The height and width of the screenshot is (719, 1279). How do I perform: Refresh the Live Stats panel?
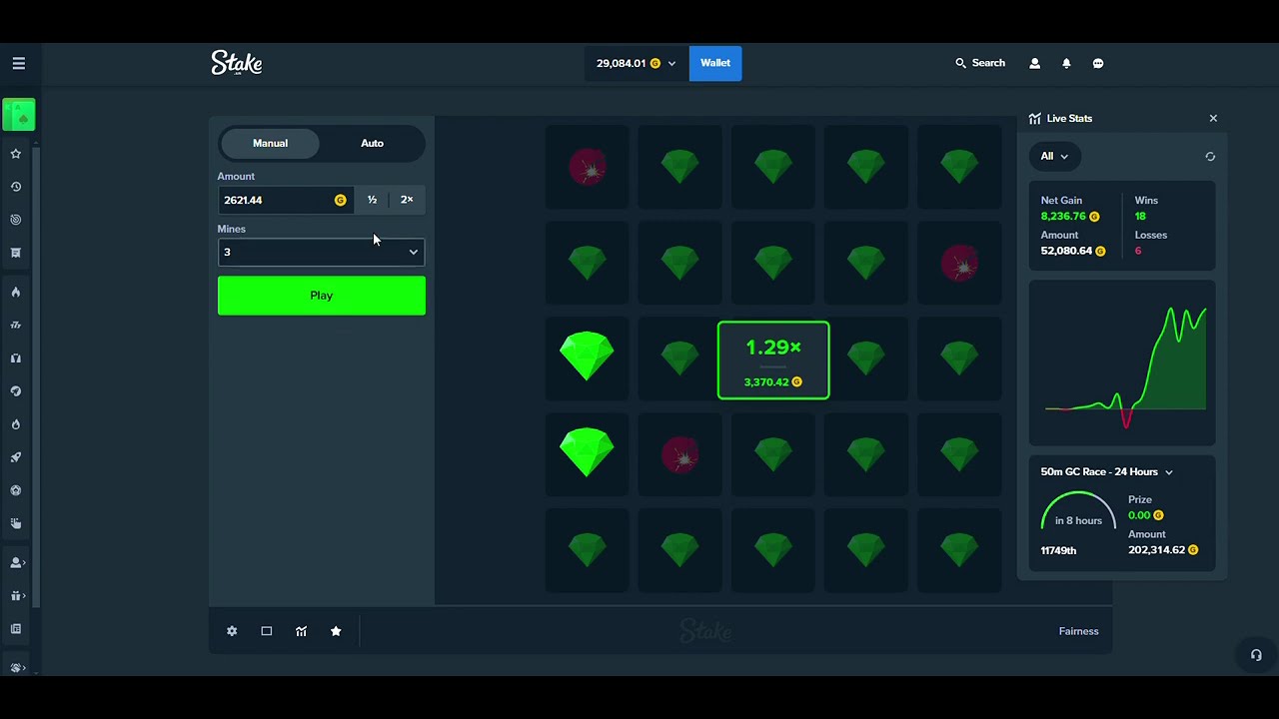point(1210,157)
